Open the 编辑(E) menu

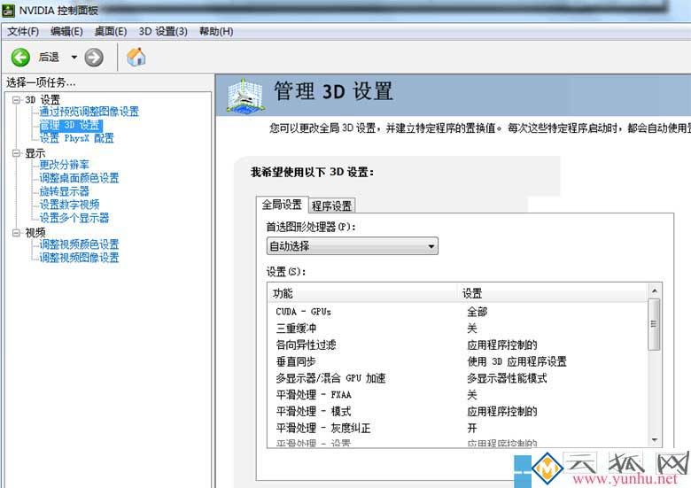pos(66,32)
